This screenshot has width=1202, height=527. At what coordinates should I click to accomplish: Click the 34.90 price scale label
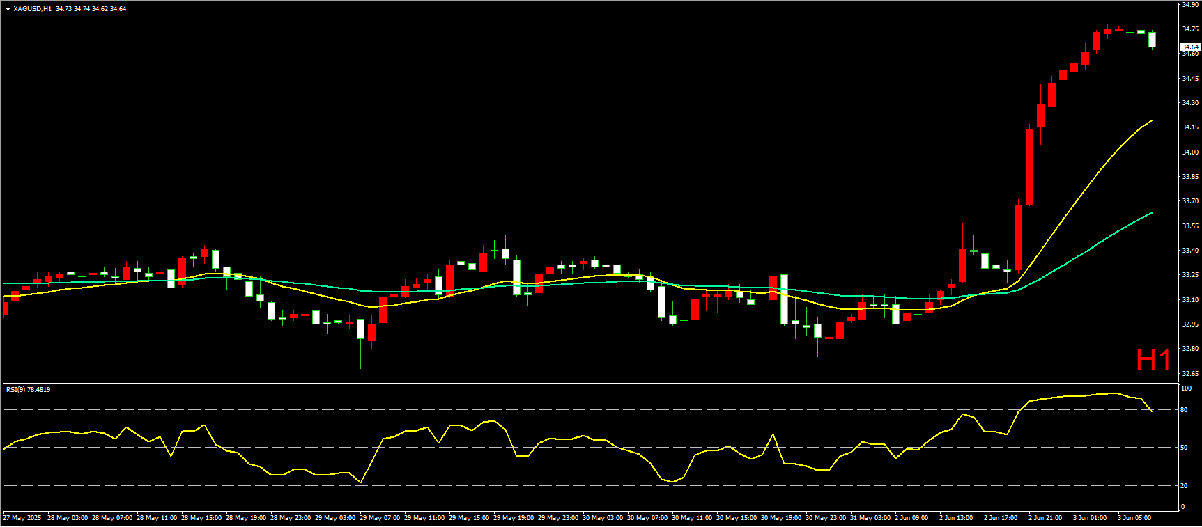1190,5
